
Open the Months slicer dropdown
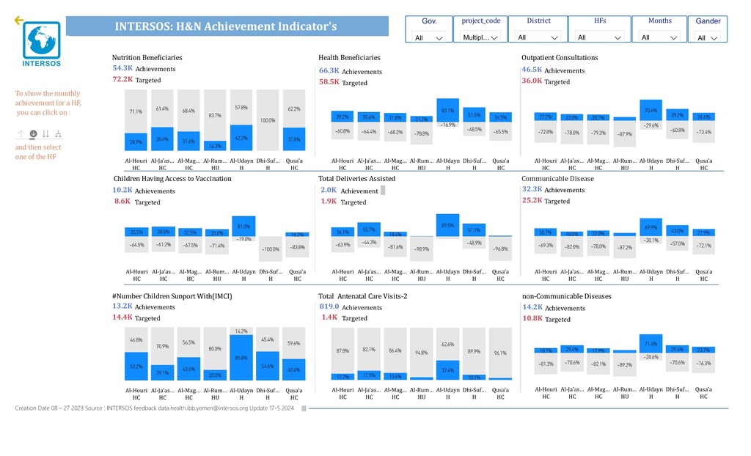click(659, 37)
